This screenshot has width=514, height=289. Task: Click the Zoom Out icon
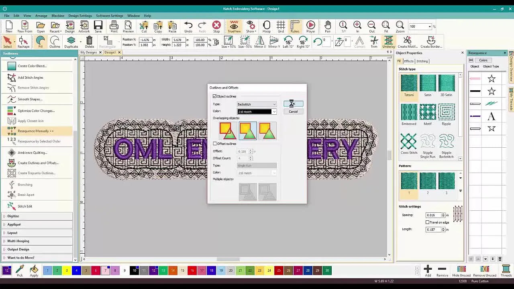point(371,26)
